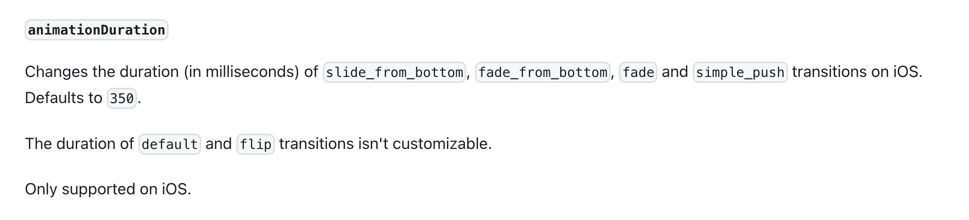Click the 350 default value code

(x=122, y=99)
